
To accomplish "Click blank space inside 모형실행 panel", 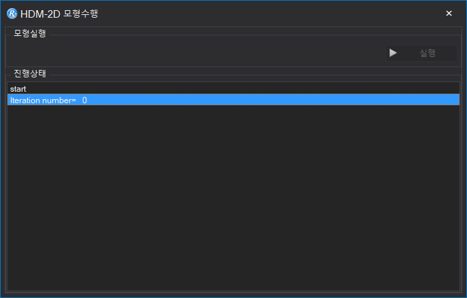I will pos(193,52).
